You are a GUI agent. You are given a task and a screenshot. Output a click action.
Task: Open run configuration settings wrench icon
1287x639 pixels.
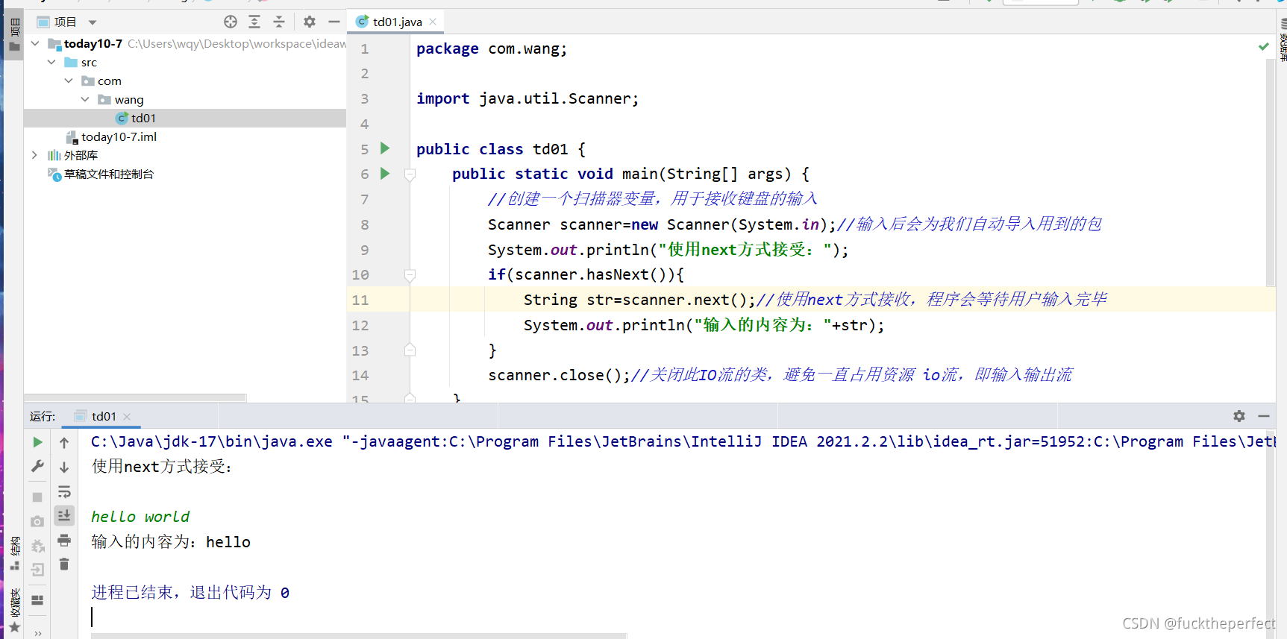tap(37, 467)
